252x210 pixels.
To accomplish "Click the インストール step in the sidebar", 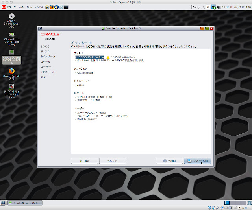I will (x=48, y=72).
